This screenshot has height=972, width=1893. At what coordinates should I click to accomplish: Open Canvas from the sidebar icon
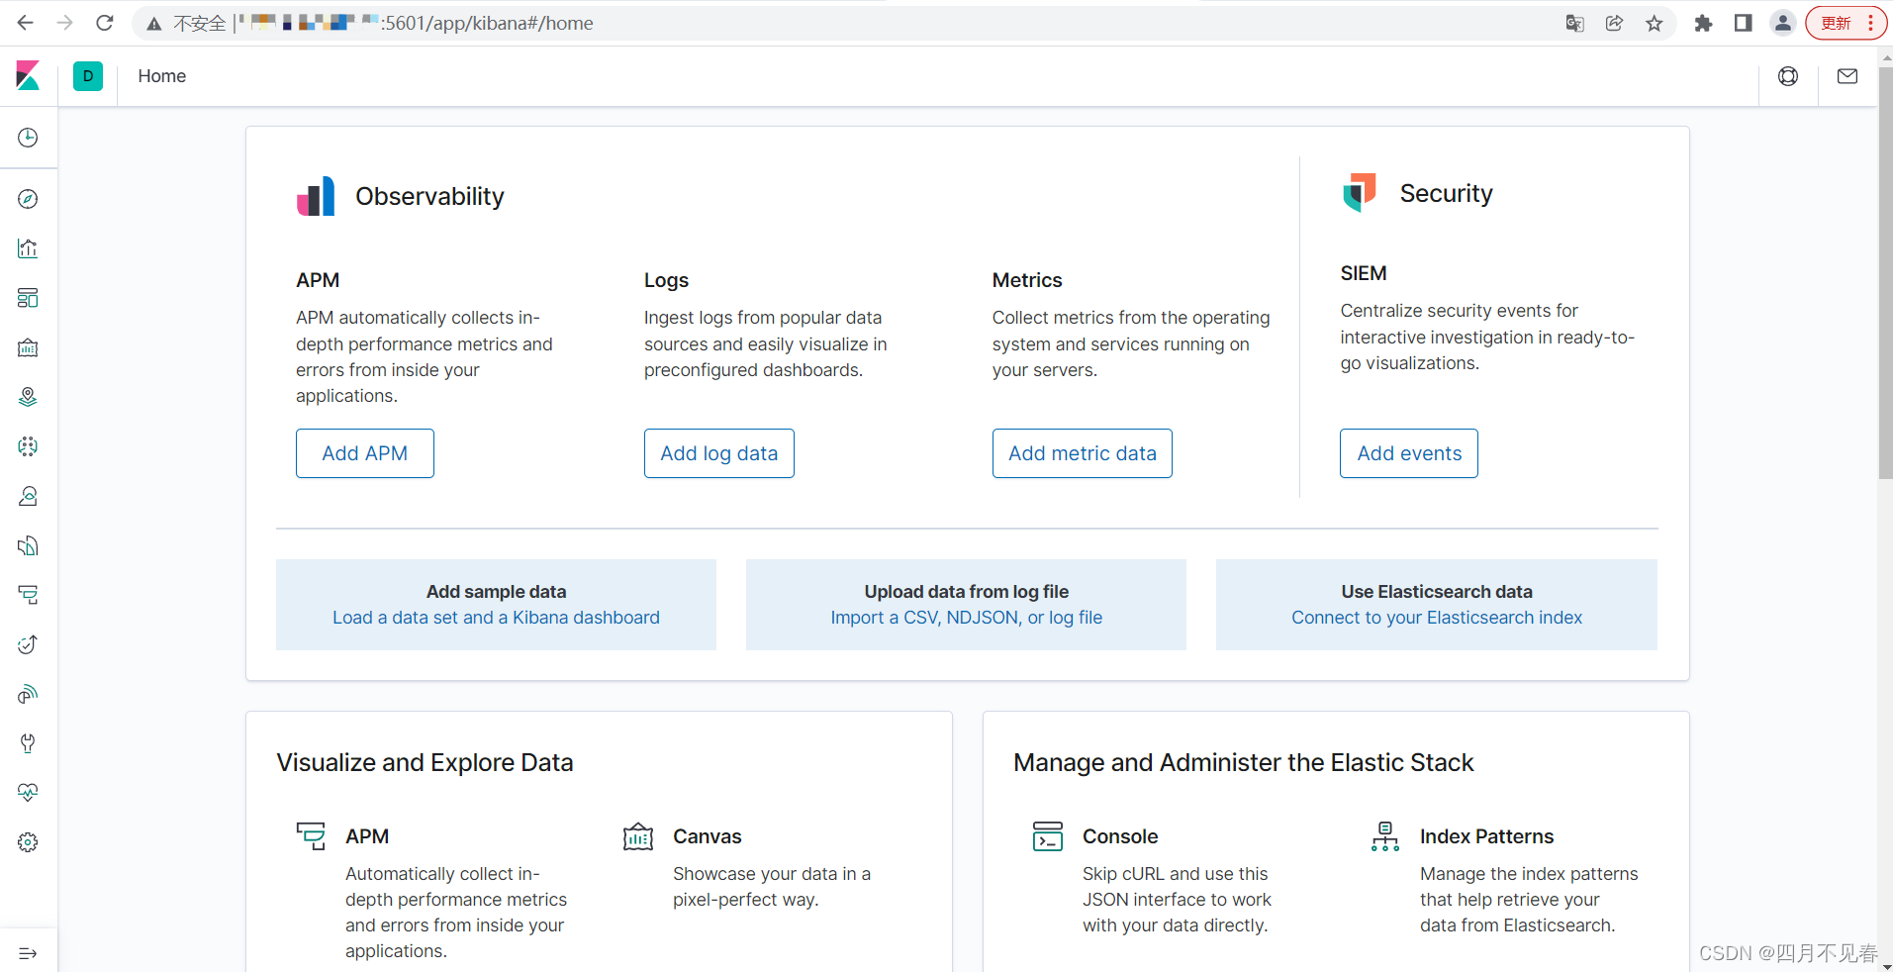coord(28,347)
